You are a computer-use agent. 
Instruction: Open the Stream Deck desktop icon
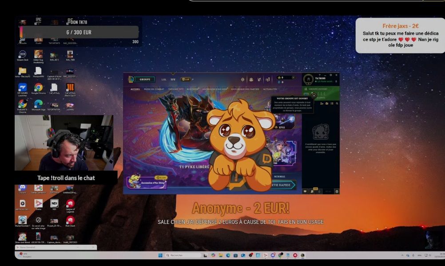tap(22, 56)
